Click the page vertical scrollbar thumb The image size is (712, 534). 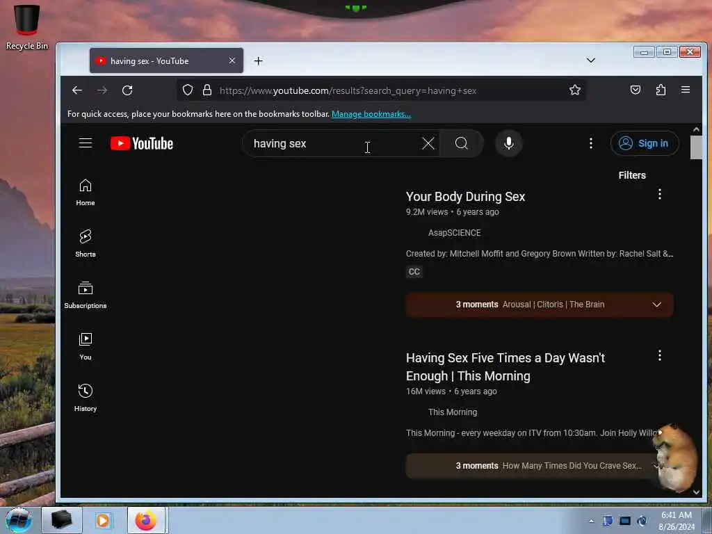click(x=696, y=147)
